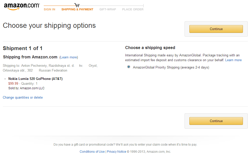Screen dimensions: 248x158
Task: Open Learn more beside Shipping from Amazon.com
Action: pyautogui.click(x=69, y=57)
